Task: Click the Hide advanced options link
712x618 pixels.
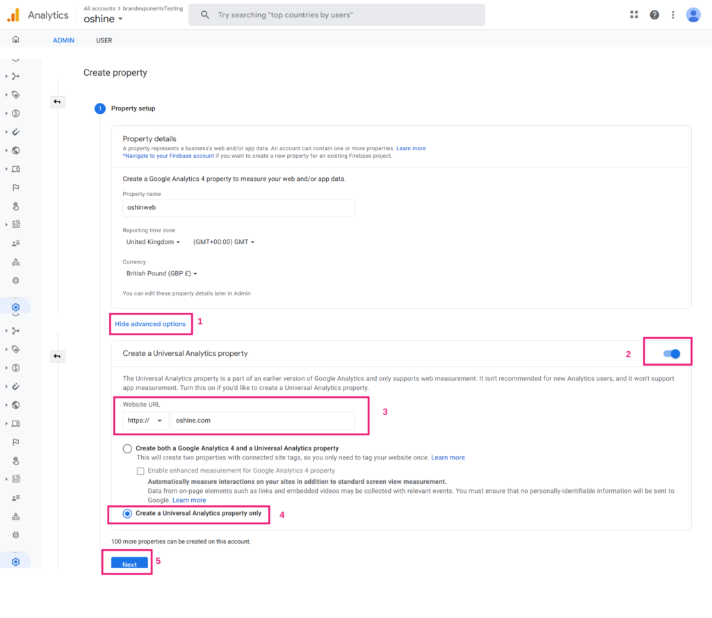Action: coord(150,324)
